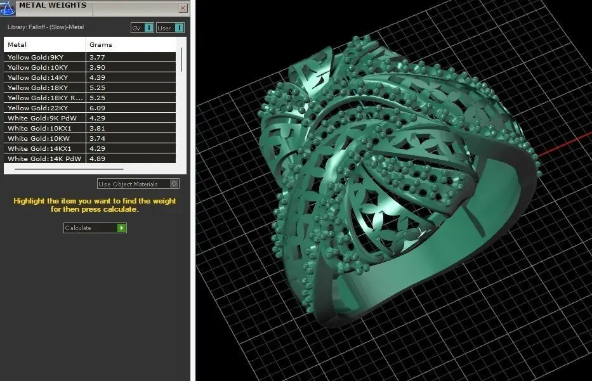Click the Matrix logo icon in the title bar
This screenshot has height=381, width=592.
coord(7,8)
